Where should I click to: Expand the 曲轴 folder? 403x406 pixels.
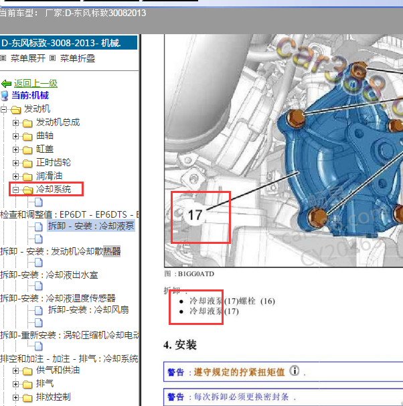pos(16,136)
